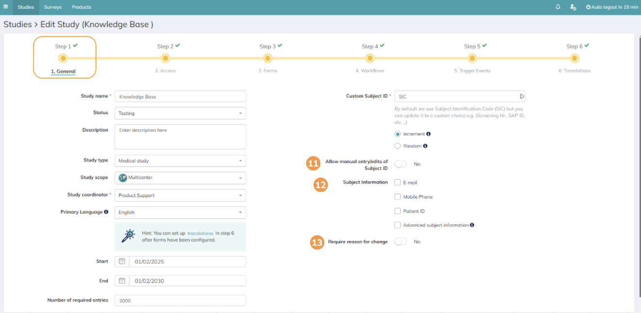Open the notifications bell icon
This screenshot has height=313, width=641.
pos(558,7)
